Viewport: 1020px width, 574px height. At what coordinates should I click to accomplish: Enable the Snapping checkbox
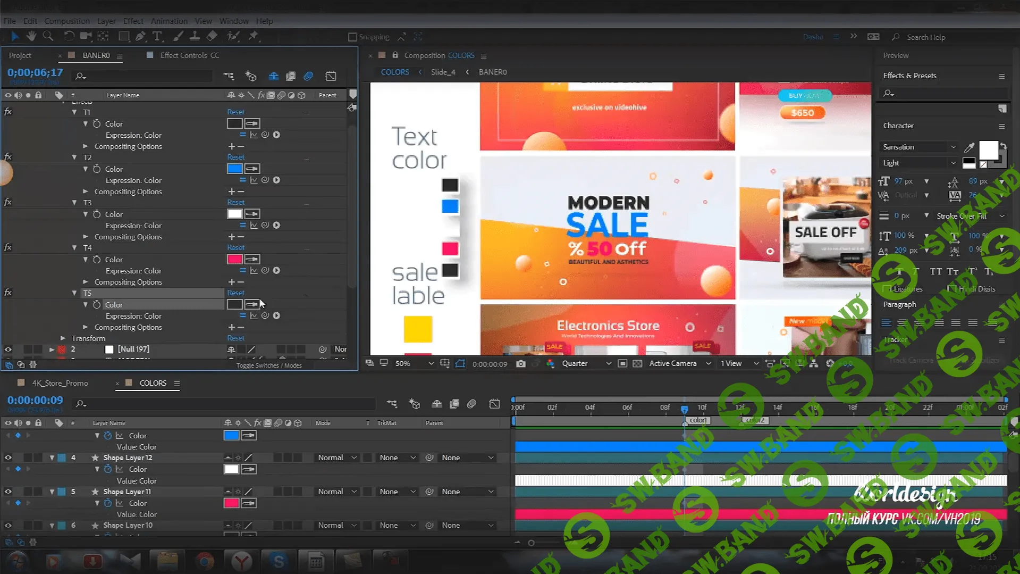(x=352, y=37)
